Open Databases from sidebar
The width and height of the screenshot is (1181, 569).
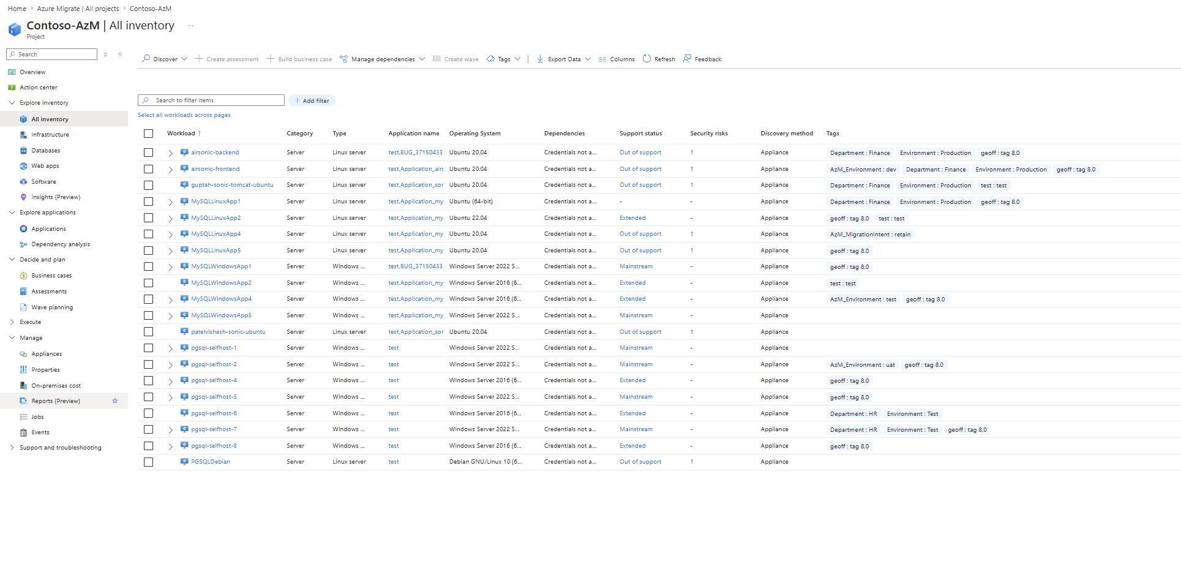[46, 151]
